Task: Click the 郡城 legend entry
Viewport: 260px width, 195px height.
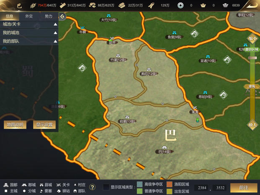Action: 29,185
